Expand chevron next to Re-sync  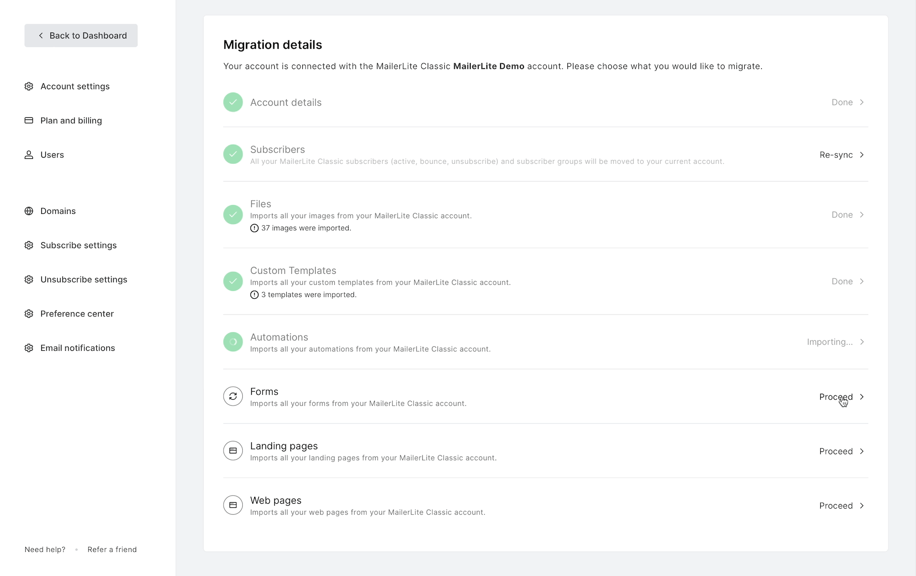coord(861,155)
